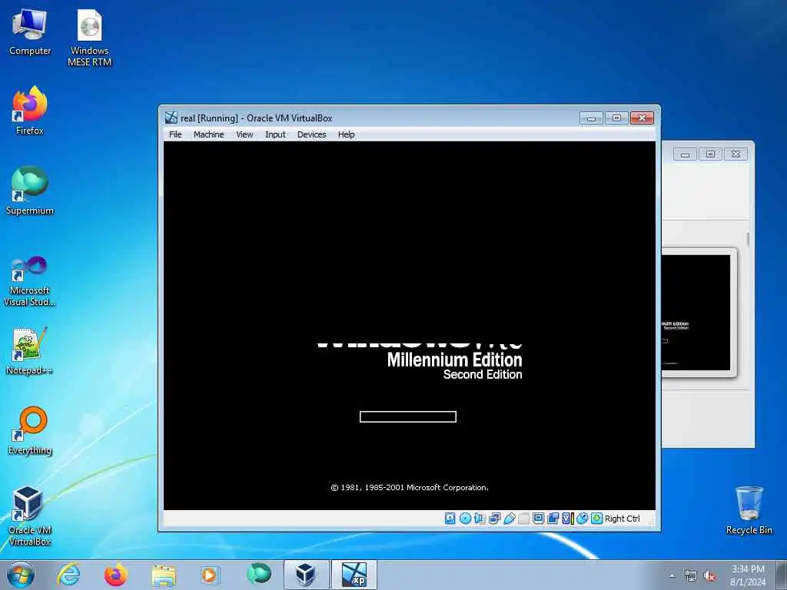Launch Supermium from the taskbar
Viewport: 787px width, 590px height.
tap(258, 575)
